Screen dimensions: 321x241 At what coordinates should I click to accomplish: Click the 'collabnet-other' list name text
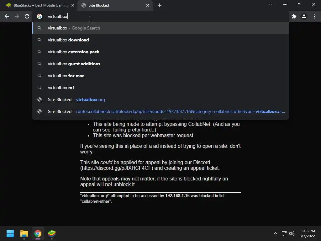(96, 201)
